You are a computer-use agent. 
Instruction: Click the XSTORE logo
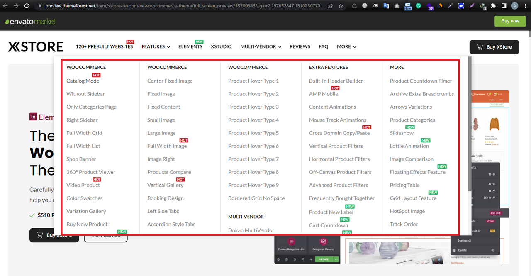pos(36,46)
